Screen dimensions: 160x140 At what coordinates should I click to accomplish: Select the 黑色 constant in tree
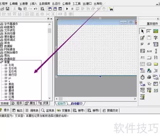11,84
